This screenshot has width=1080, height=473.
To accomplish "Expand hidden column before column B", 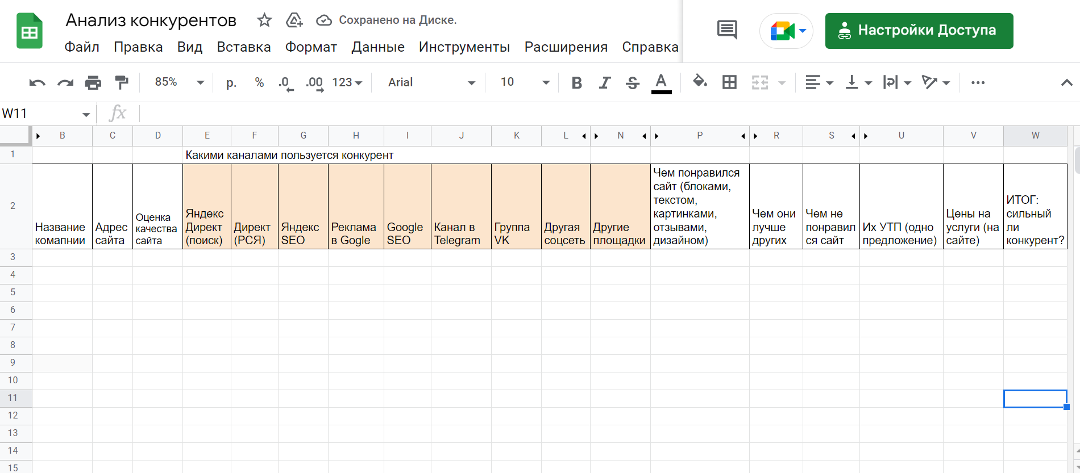I will point(39,136).
